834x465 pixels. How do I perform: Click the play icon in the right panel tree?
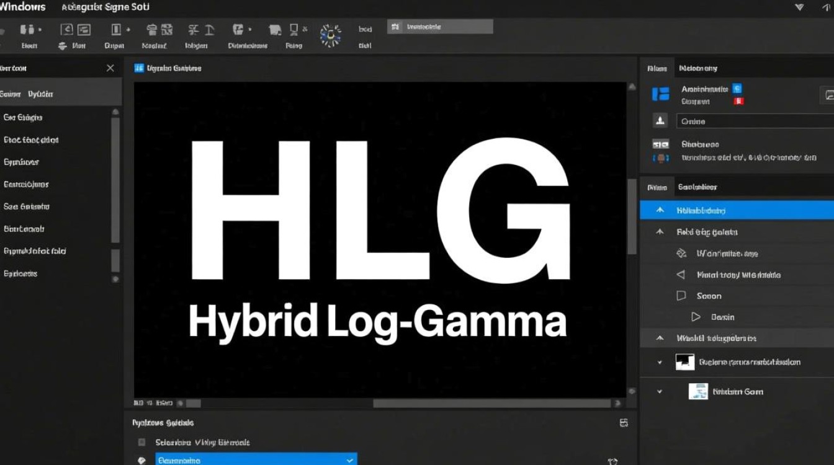coord(696,317)
